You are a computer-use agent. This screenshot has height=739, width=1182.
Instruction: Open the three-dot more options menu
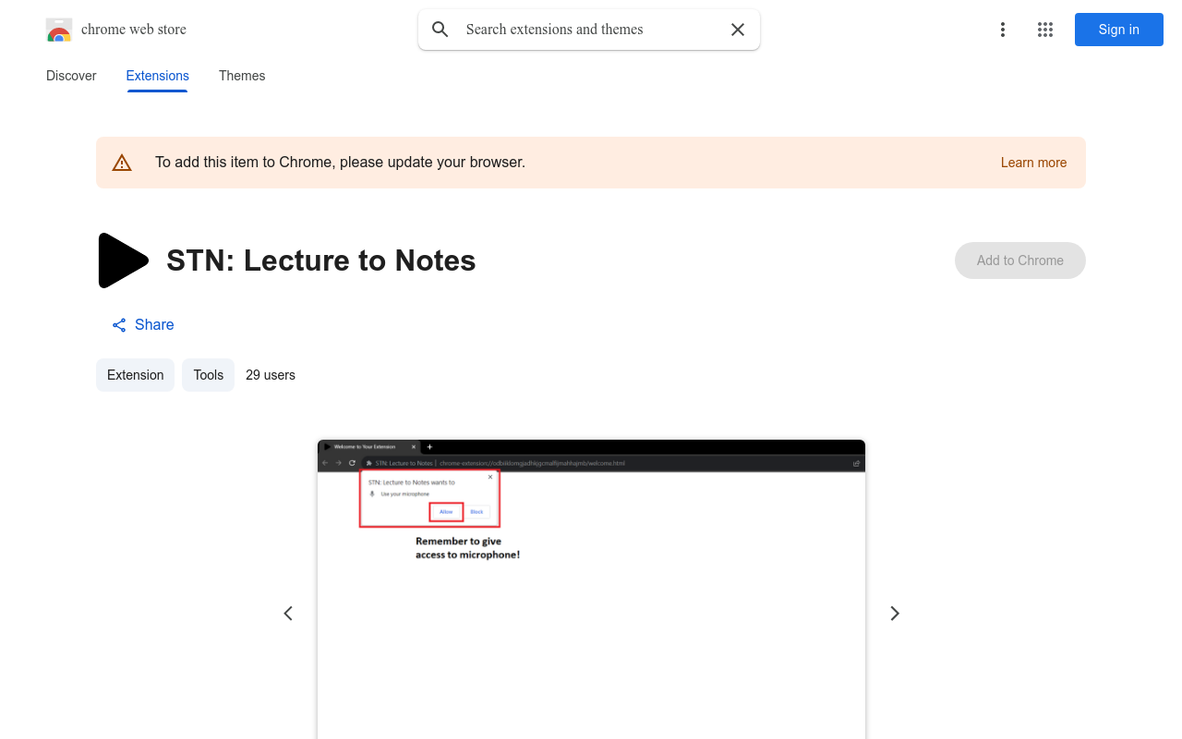(x=1003, y=30)
